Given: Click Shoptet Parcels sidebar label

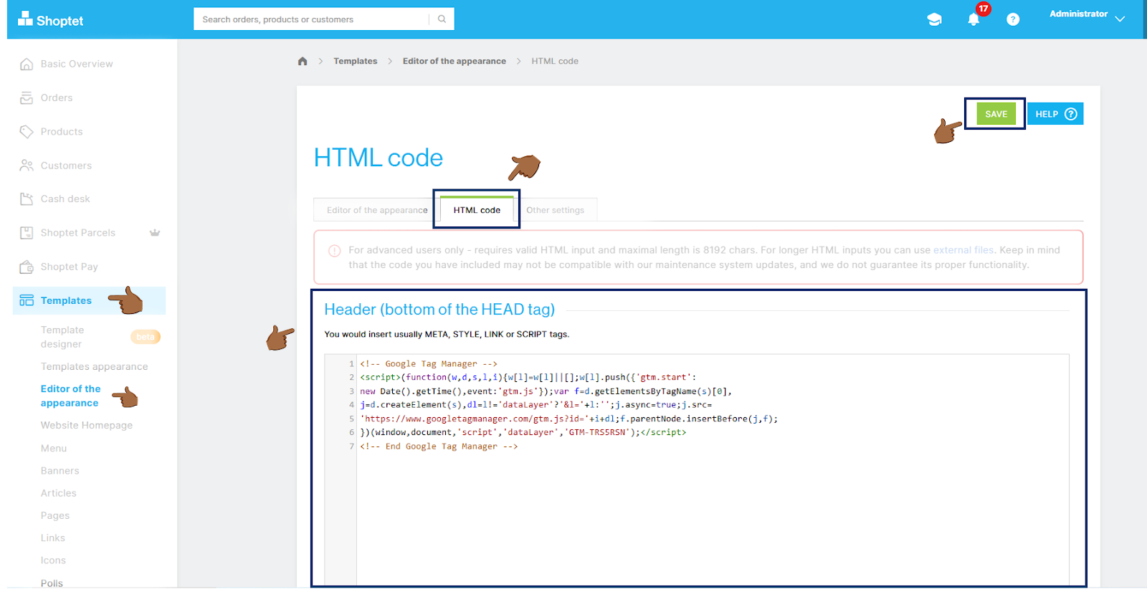Looking at the screenshot, I should pos(78,232).
